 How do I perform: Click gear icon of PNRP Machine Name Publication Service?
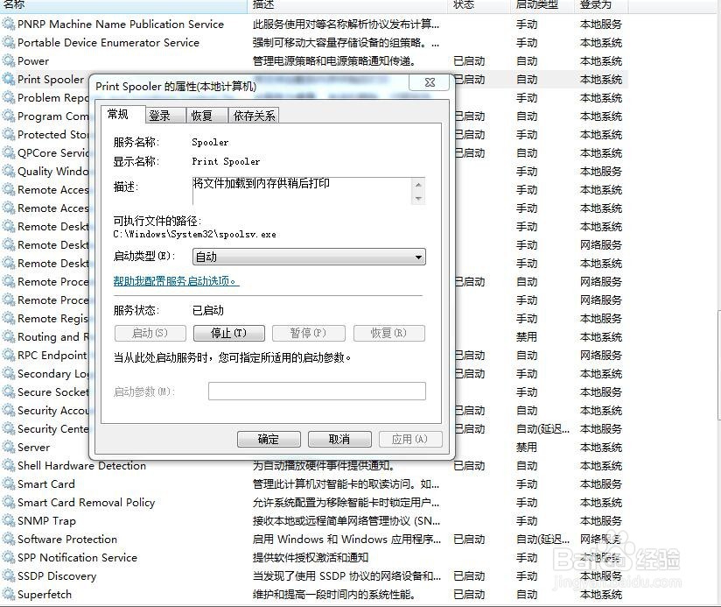8,24
